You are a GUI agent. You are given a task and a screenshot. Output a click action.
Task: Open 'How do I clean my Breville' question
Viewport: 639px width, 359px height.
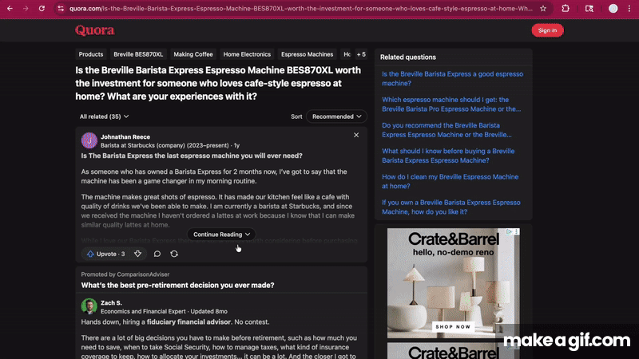pos(450,181)
